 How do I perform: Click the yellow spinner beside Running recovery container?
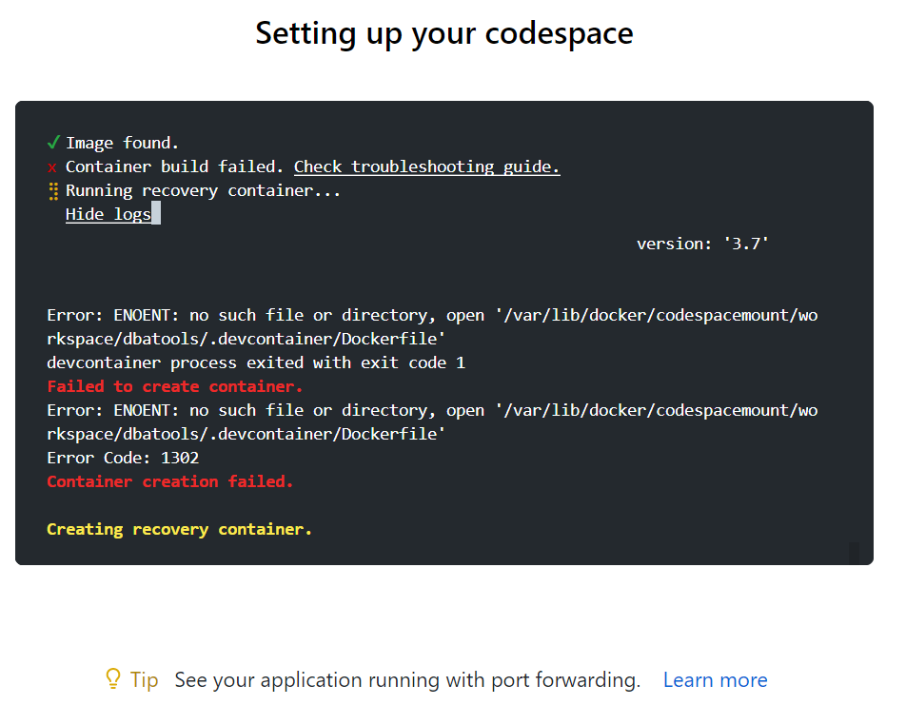coord(53,190)
